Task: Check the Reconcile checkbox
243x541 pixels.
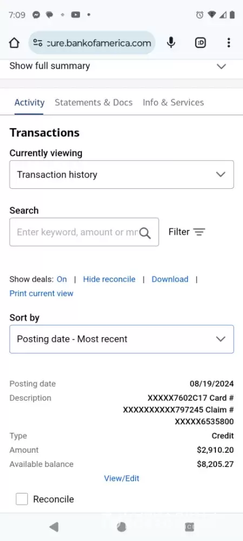Action: click(x=22, y=499)
